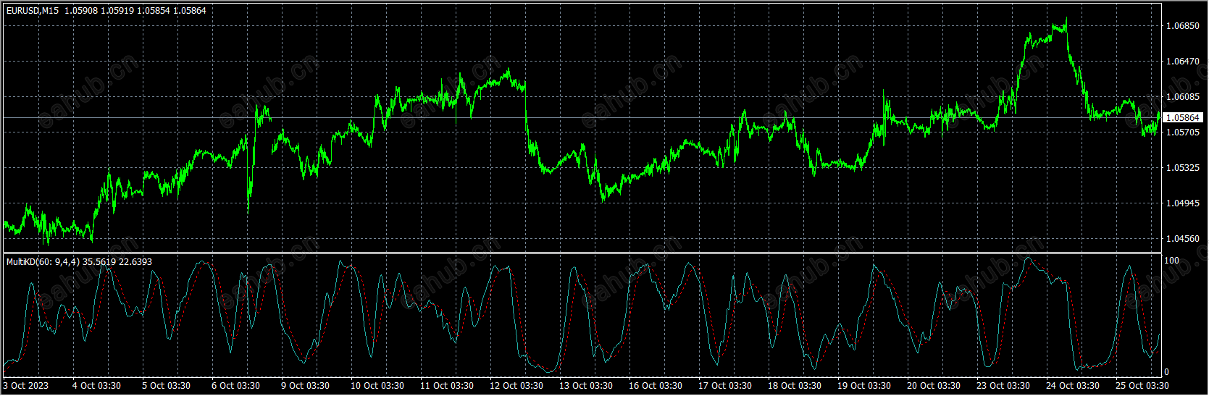
Task: Click the 9 Oct 03:30 time label
Action: (x=305, y=386)
